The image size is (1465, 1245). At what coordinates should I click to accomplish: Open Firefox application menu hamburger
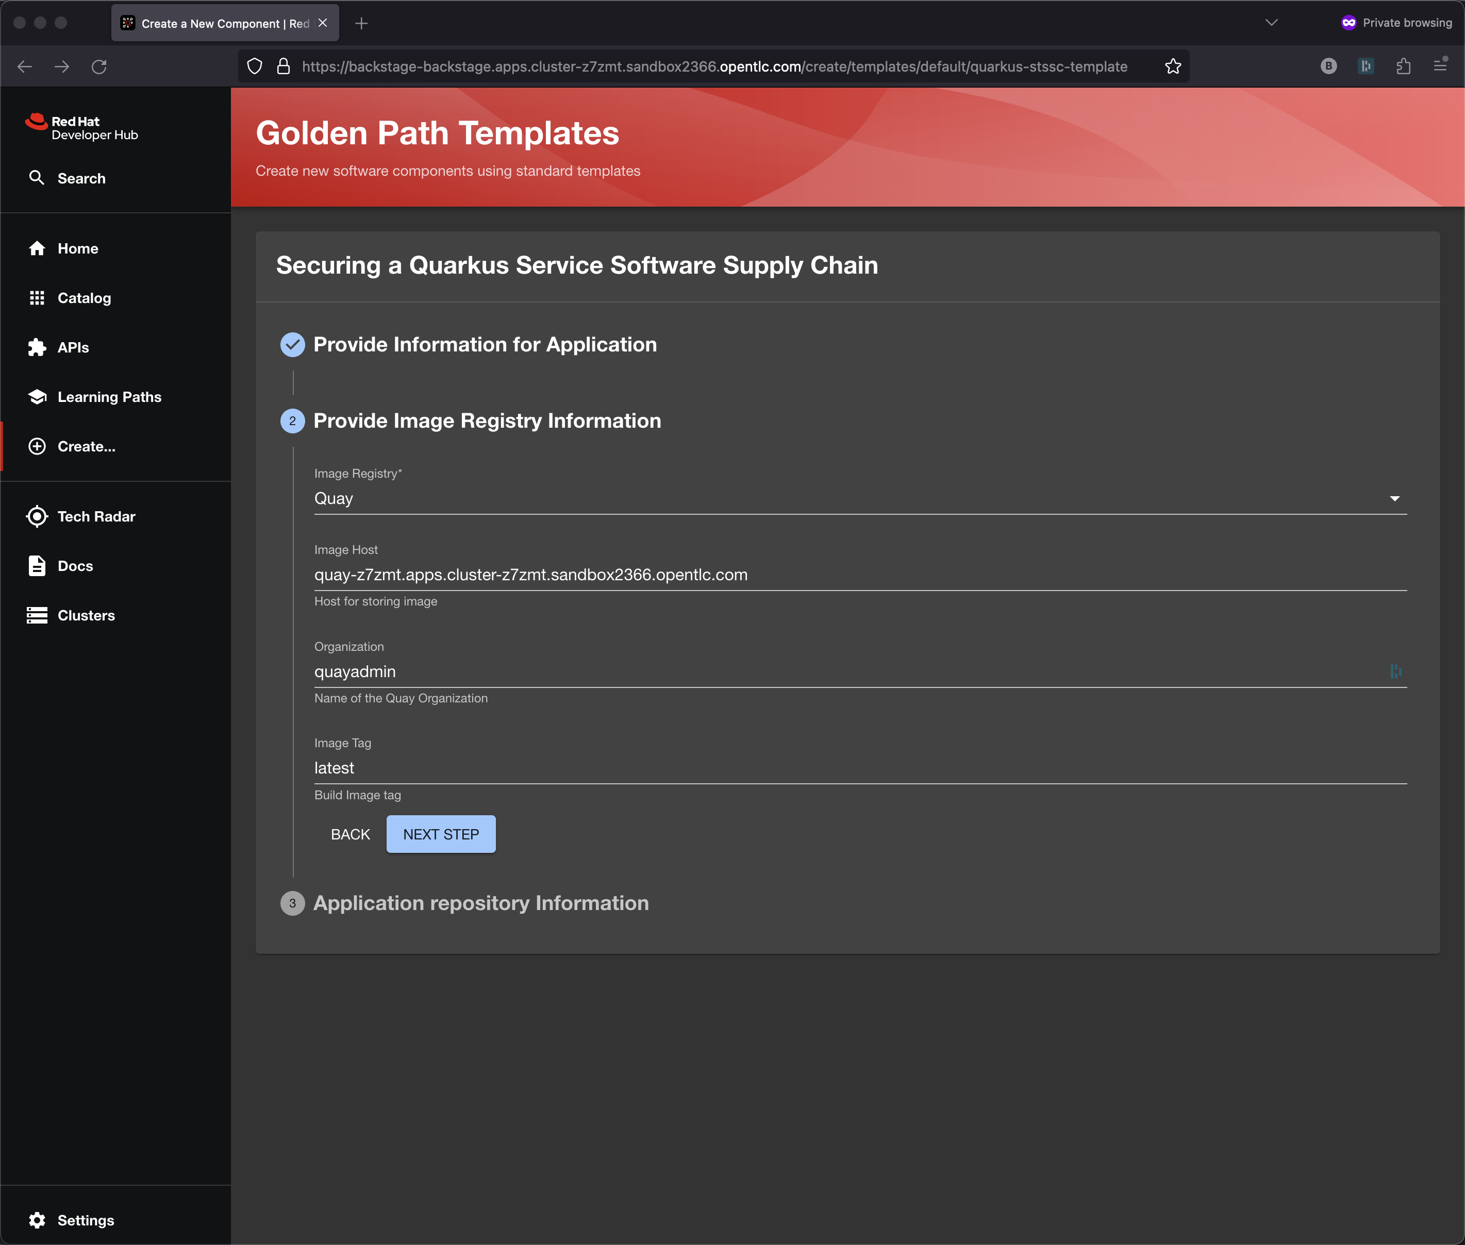1440,66
